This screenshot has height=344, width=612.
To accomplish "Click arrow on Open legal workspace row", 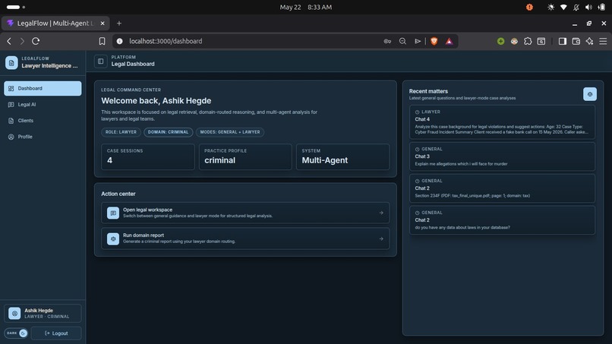I will (381, 213).
